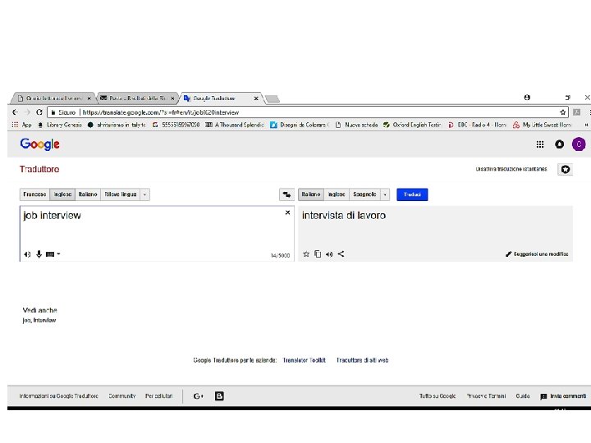Viewport: 591px width, 443px height.
Task: Click Disattiva traduzione istantanea
Action: click(x=511, y=169)
